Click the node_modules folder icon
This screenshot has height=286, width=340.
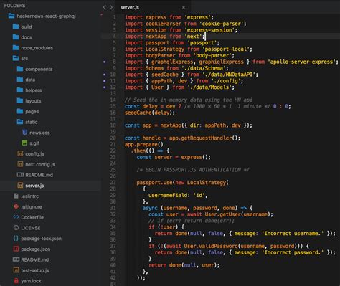click(x=16, y=47)
